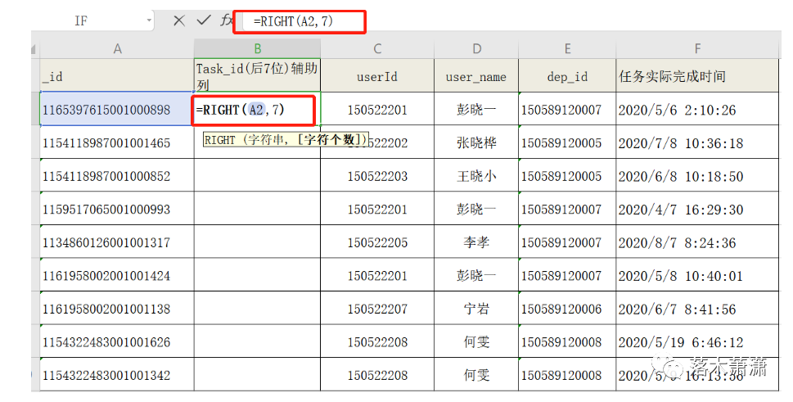Click the user_name header cell
Screen dimensions: 793x402
(x=476, y=75)
